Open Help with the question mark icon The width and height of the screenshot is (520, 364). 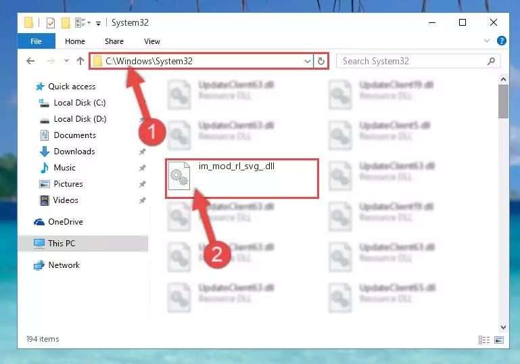[502, 41]
